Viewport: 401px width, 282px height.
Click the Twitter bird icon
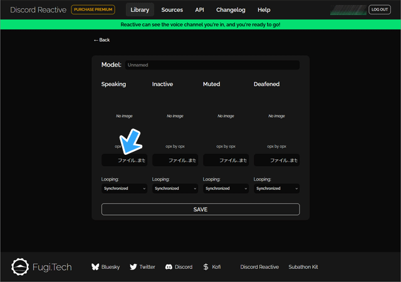[x=133, y=267]
